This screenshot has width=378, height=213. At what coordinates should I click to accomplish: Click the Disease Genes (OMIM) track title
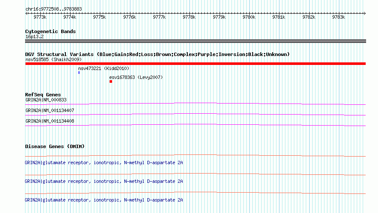tap(55, 146)
